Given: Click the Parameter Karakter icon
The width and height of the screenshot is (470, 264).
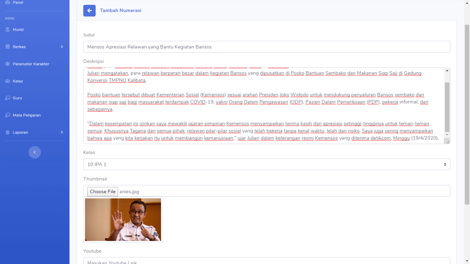Looking at the screenshot, I should point(8,64).
